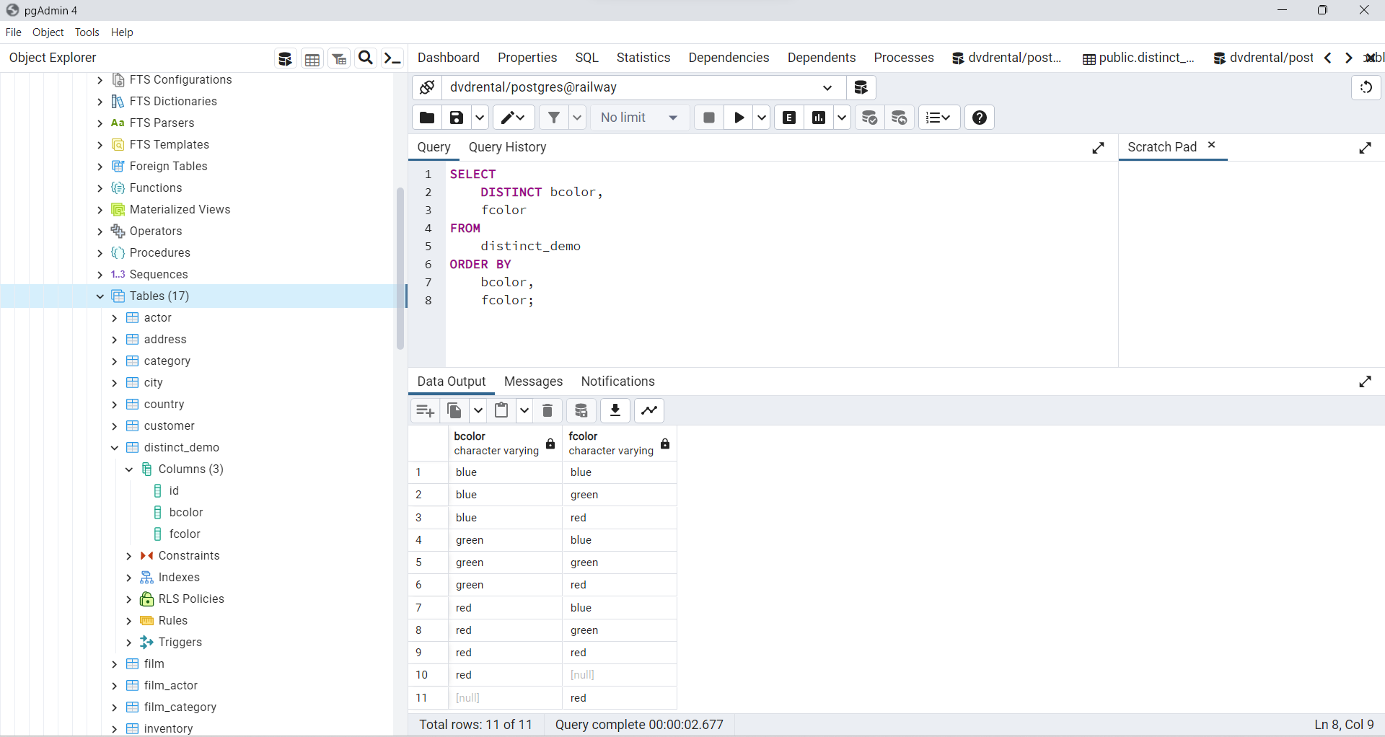Viewport: 1385px width, 737px height.
Task: Click the Reset layout icon at top right
Action: (1366, 87)
